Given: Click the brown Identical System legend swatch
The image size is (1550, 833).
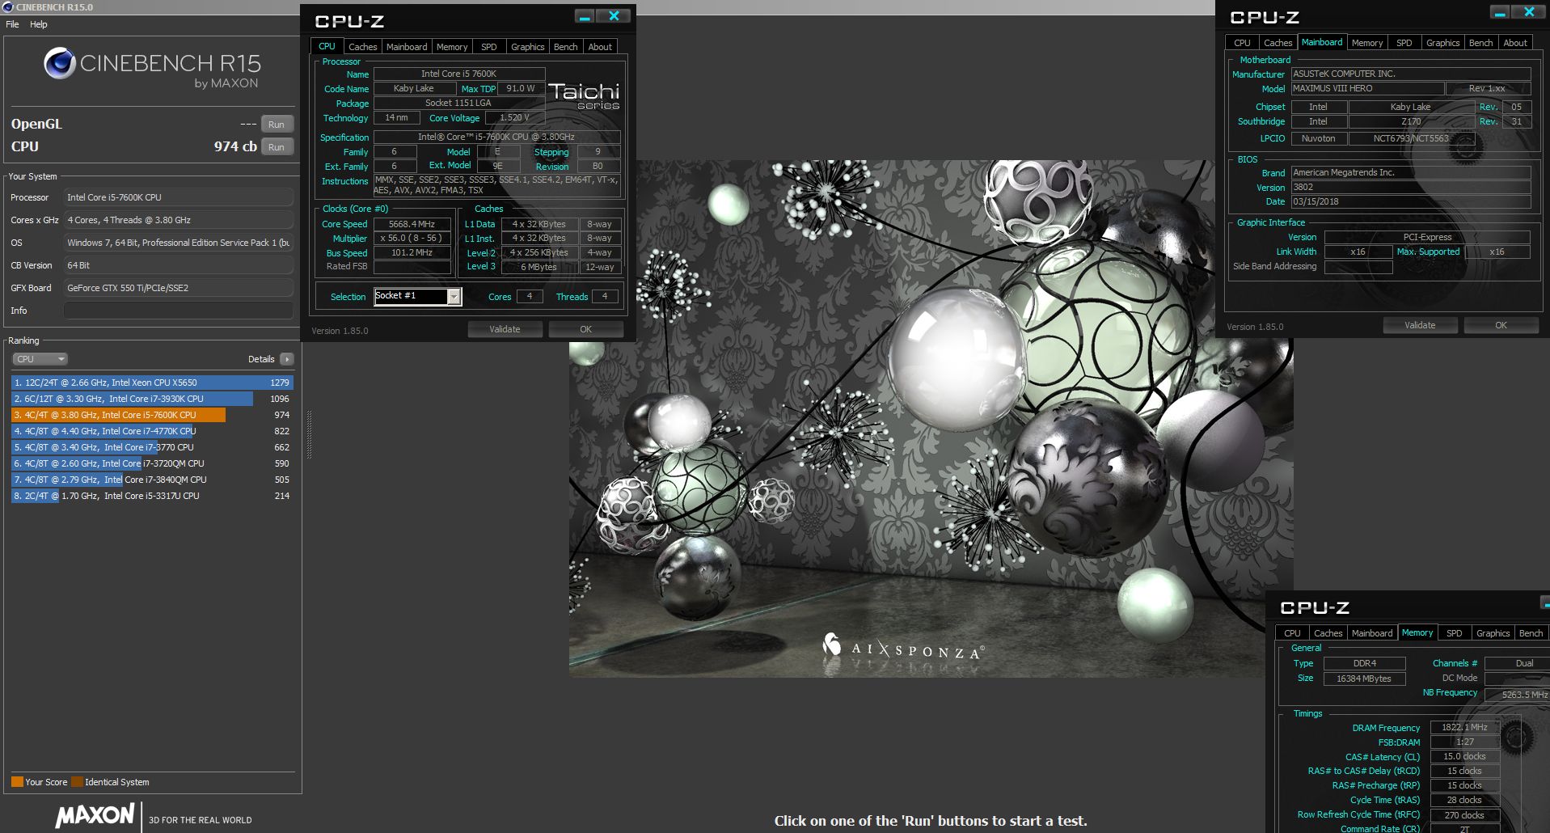Looking at the screenshot, I should click(x=77, y=782).
